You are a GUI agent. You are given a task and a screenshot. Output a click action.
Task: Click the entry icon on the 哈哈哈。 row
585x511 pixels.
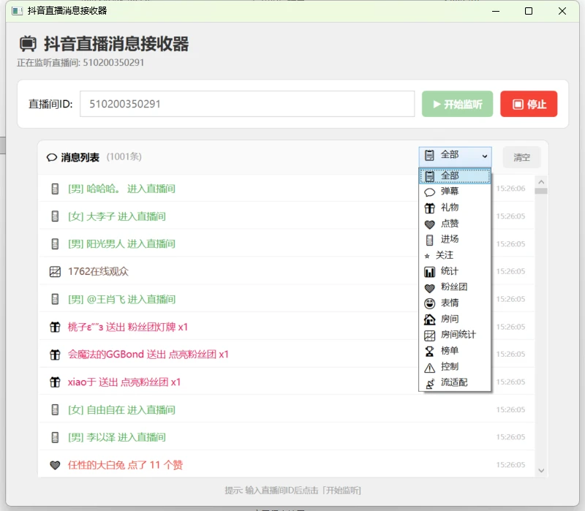pyautogui.click(x=55, y=189)
